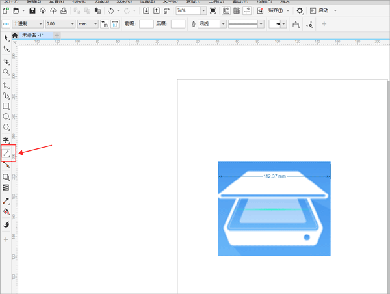
Task: Select the Transparency checkerboard tool
Action: [6, 187]
